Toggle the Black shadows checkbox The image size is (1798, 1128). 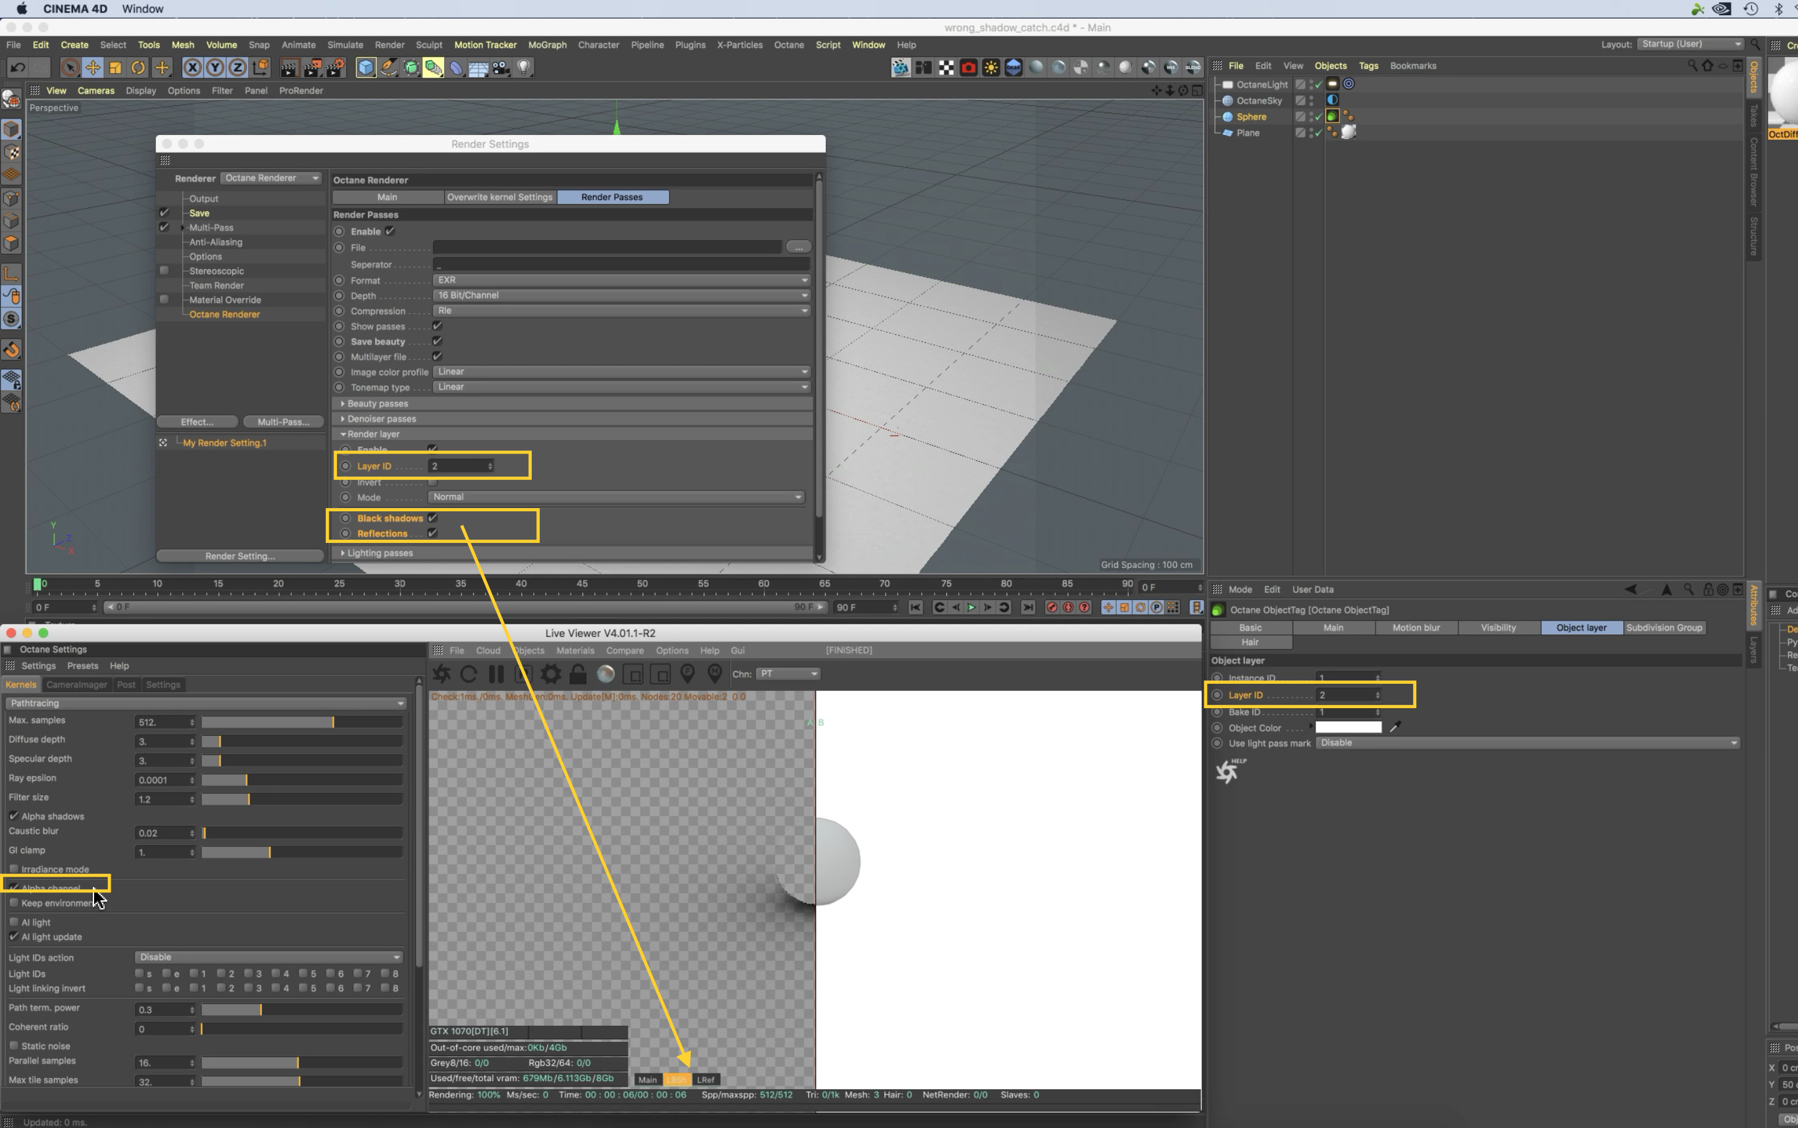click(432, 518)
